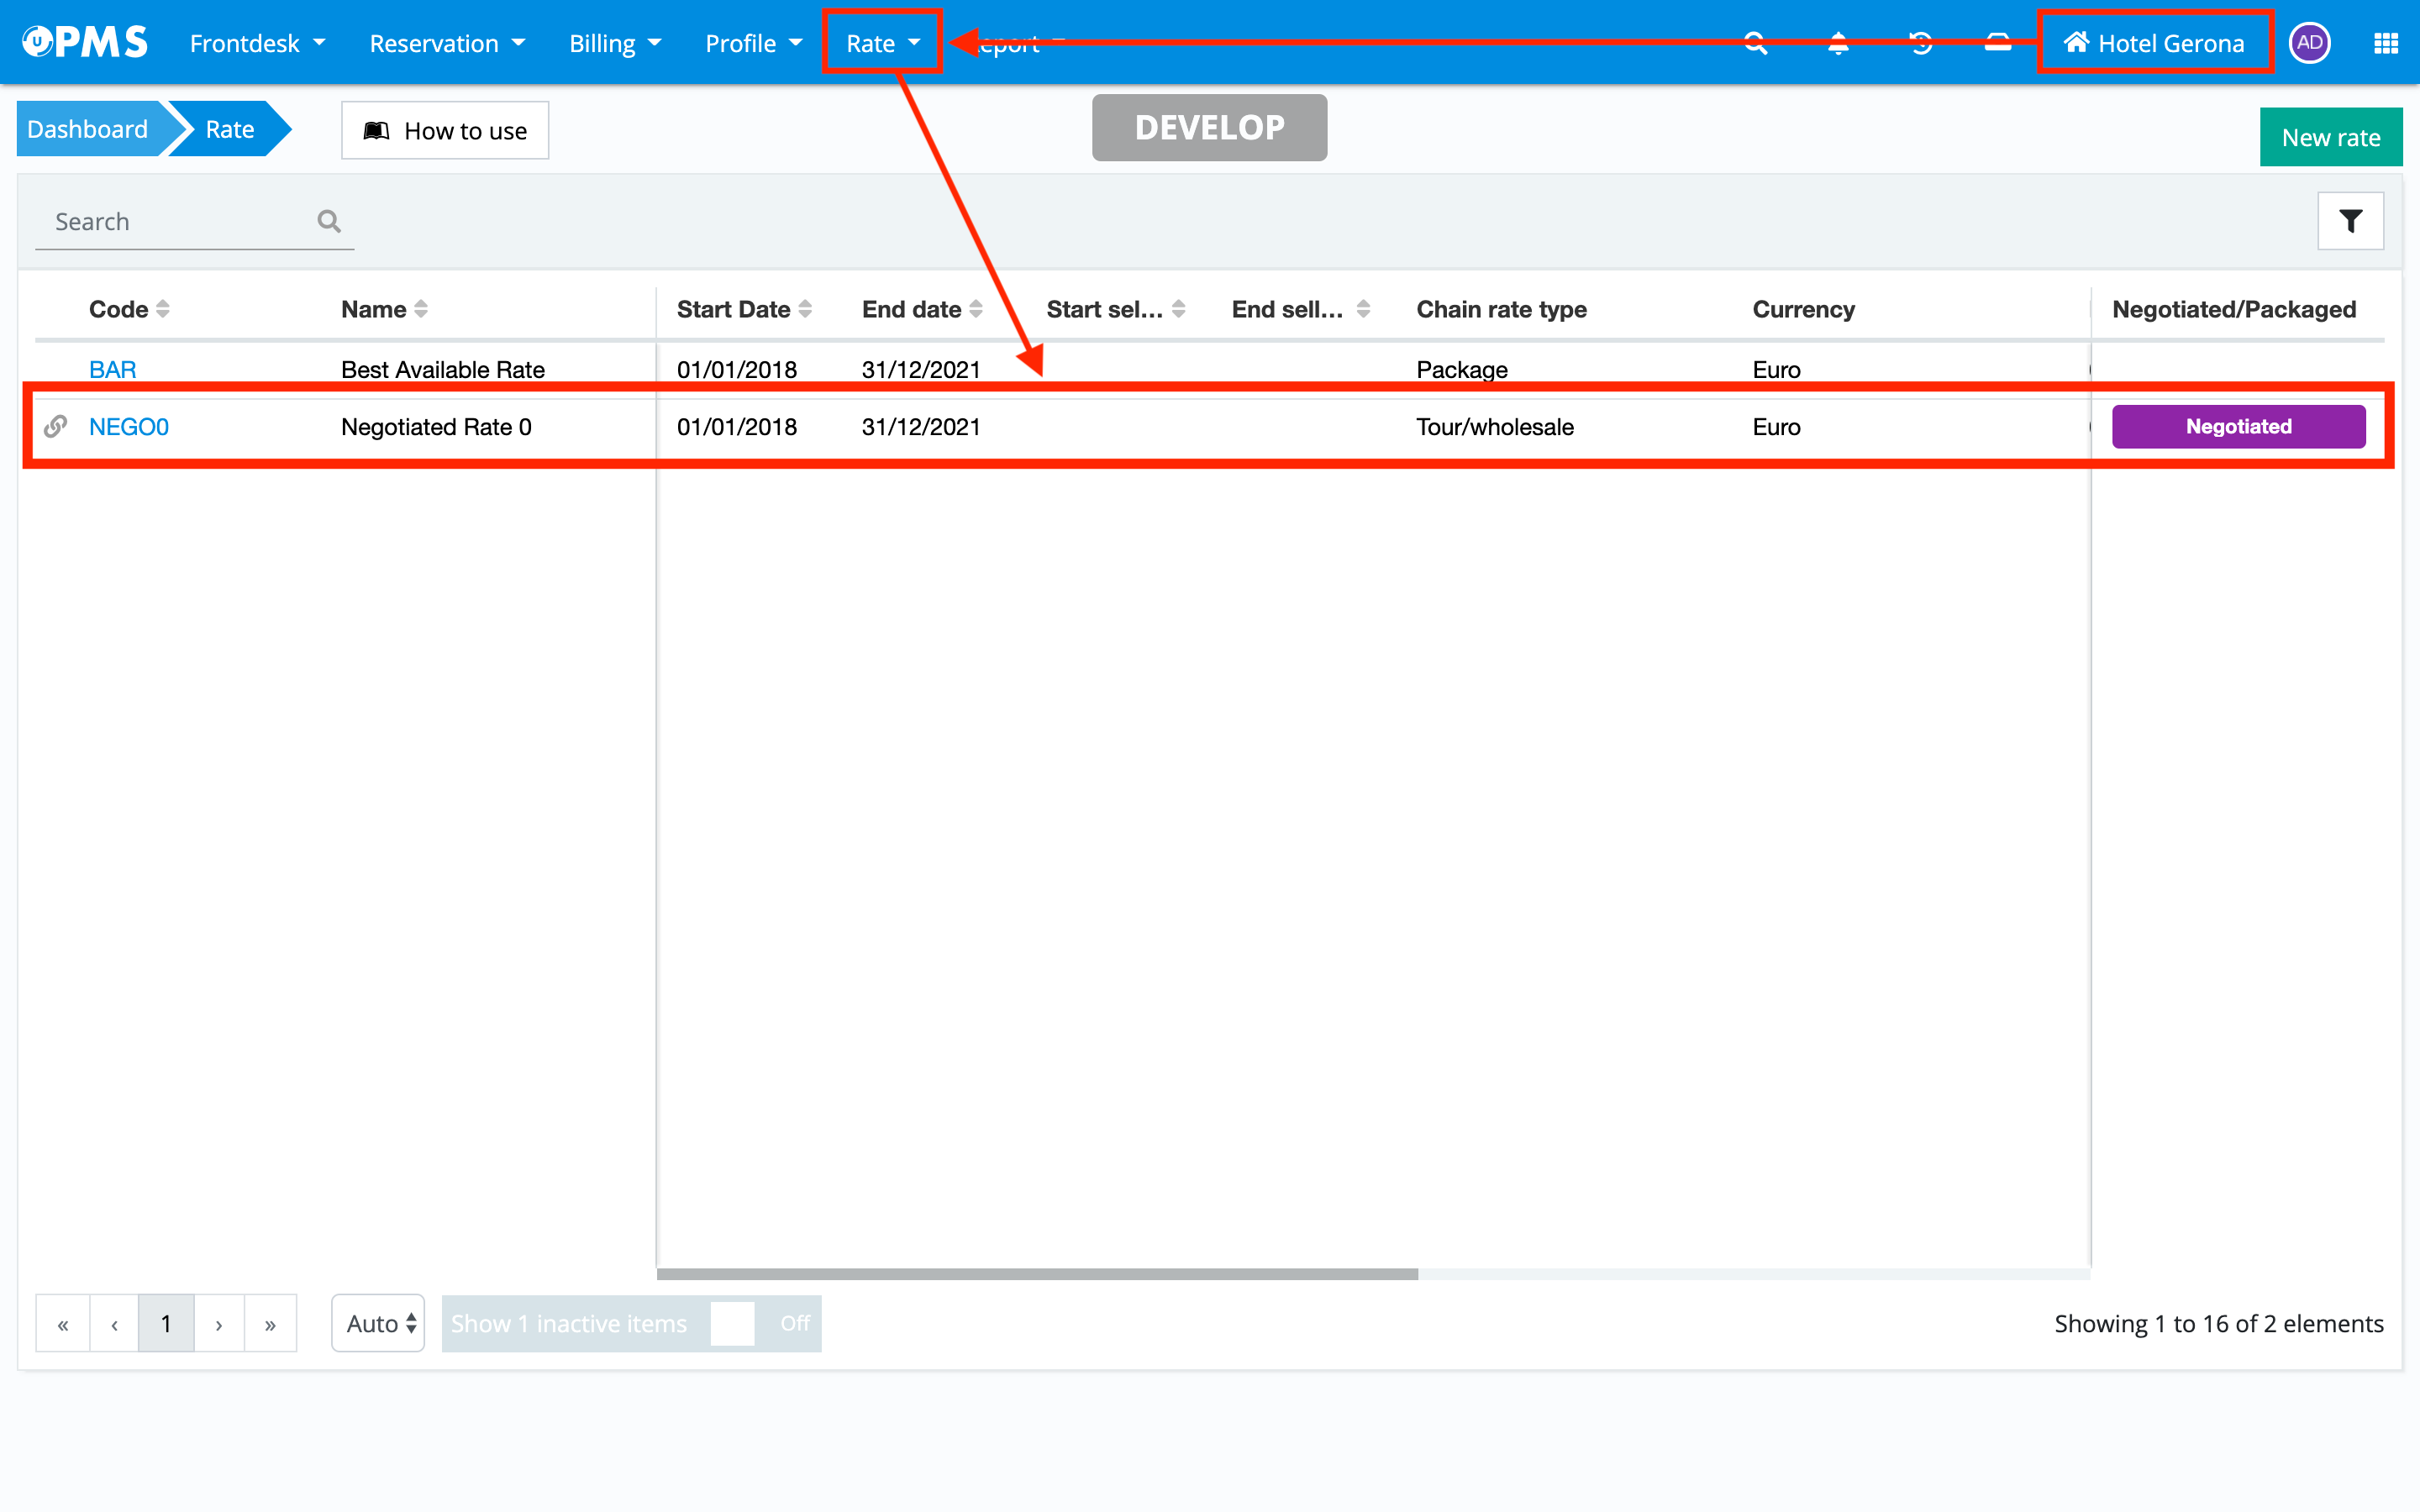Click into the Search input field
Viewport: 2420px width, 1512px height.
180,221
